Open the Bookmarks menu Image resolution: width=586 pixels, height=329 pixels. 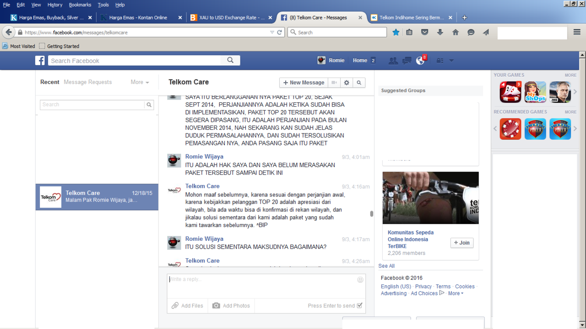[x=80, y=5]
